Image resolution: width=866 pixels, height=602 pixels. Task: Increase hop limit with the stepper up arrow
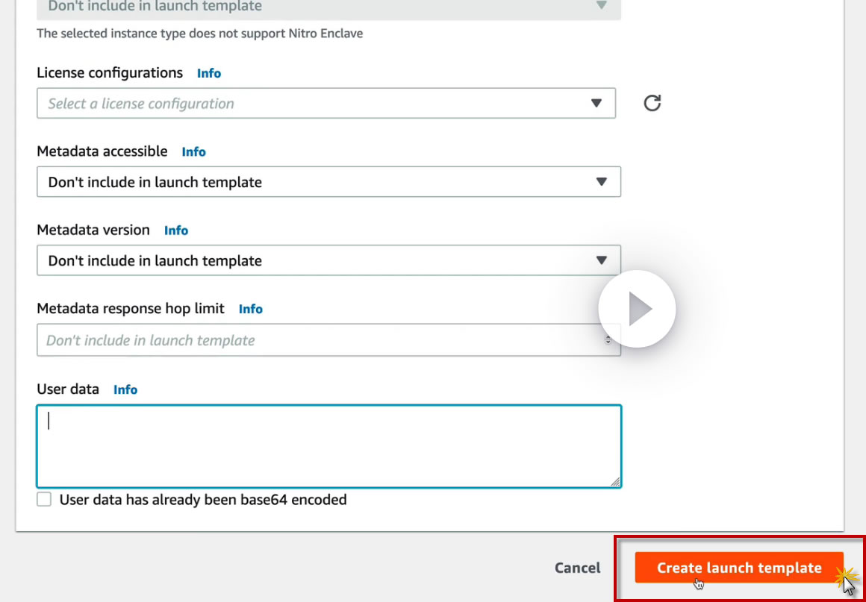point(608,337)
